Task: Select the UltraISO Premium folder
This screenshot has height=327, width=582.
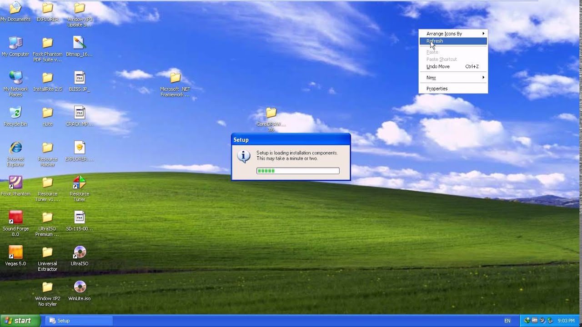Action: tap(47, 218)
